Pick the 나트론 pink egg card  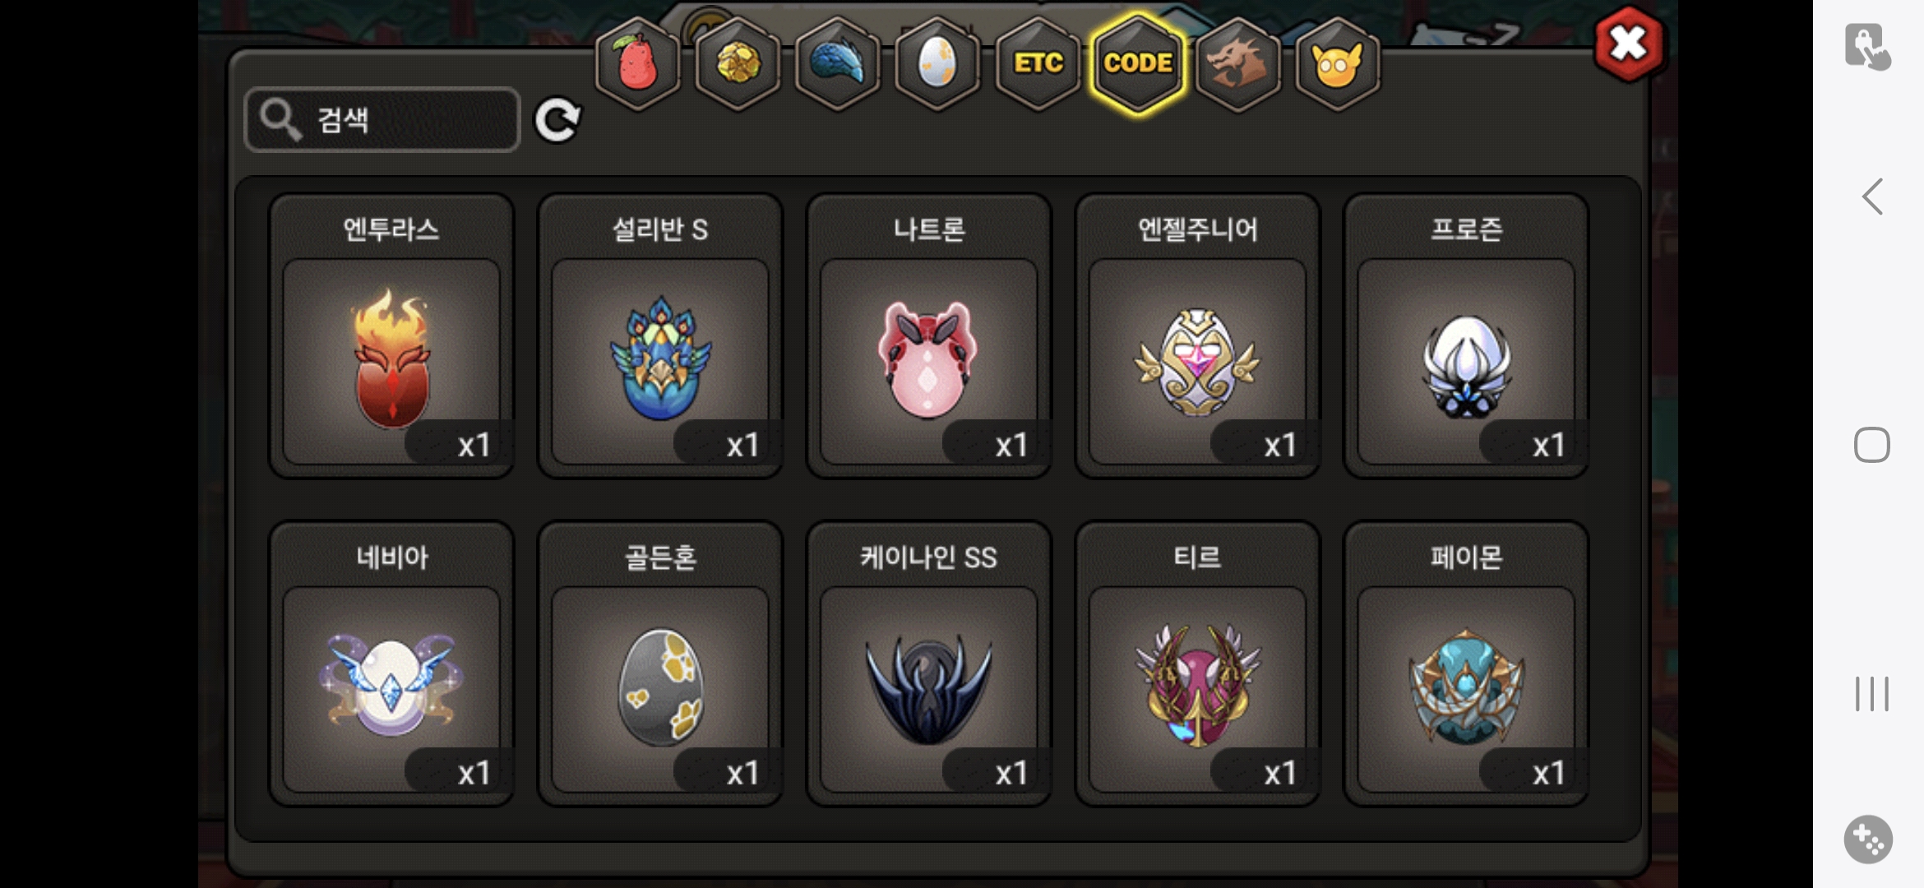(929, 335)
